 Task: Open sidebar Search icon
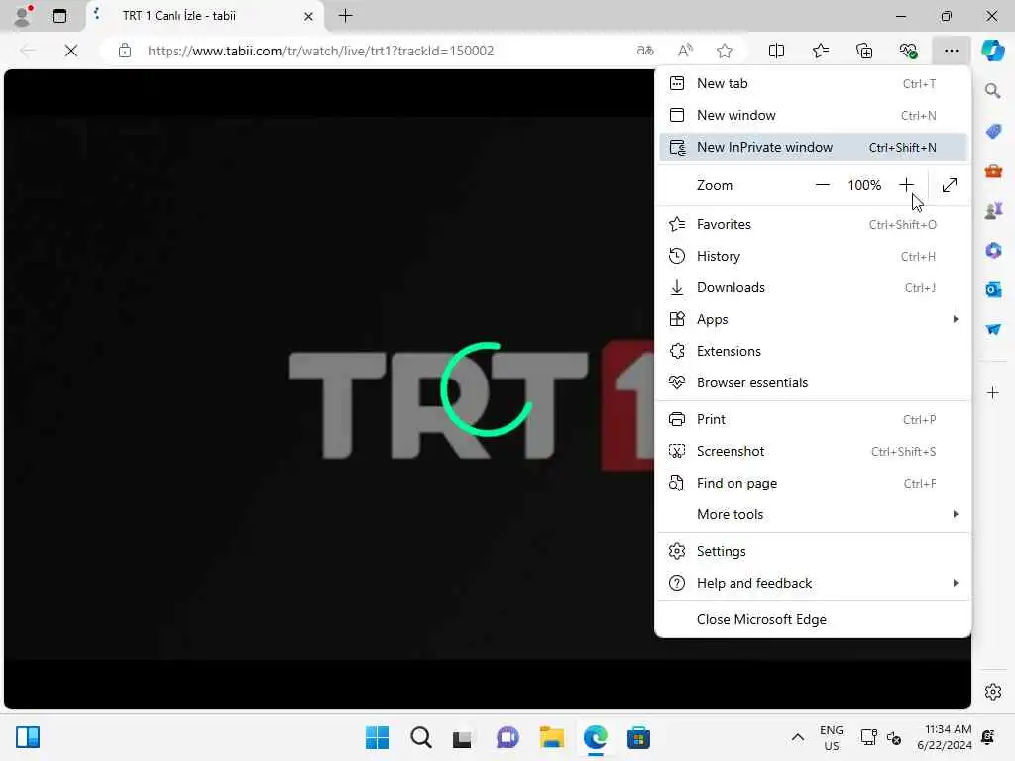(x=993, y=91)
